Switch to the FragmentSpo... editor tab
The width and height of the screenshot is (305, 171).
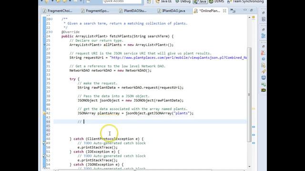click(x=95, y=11)
